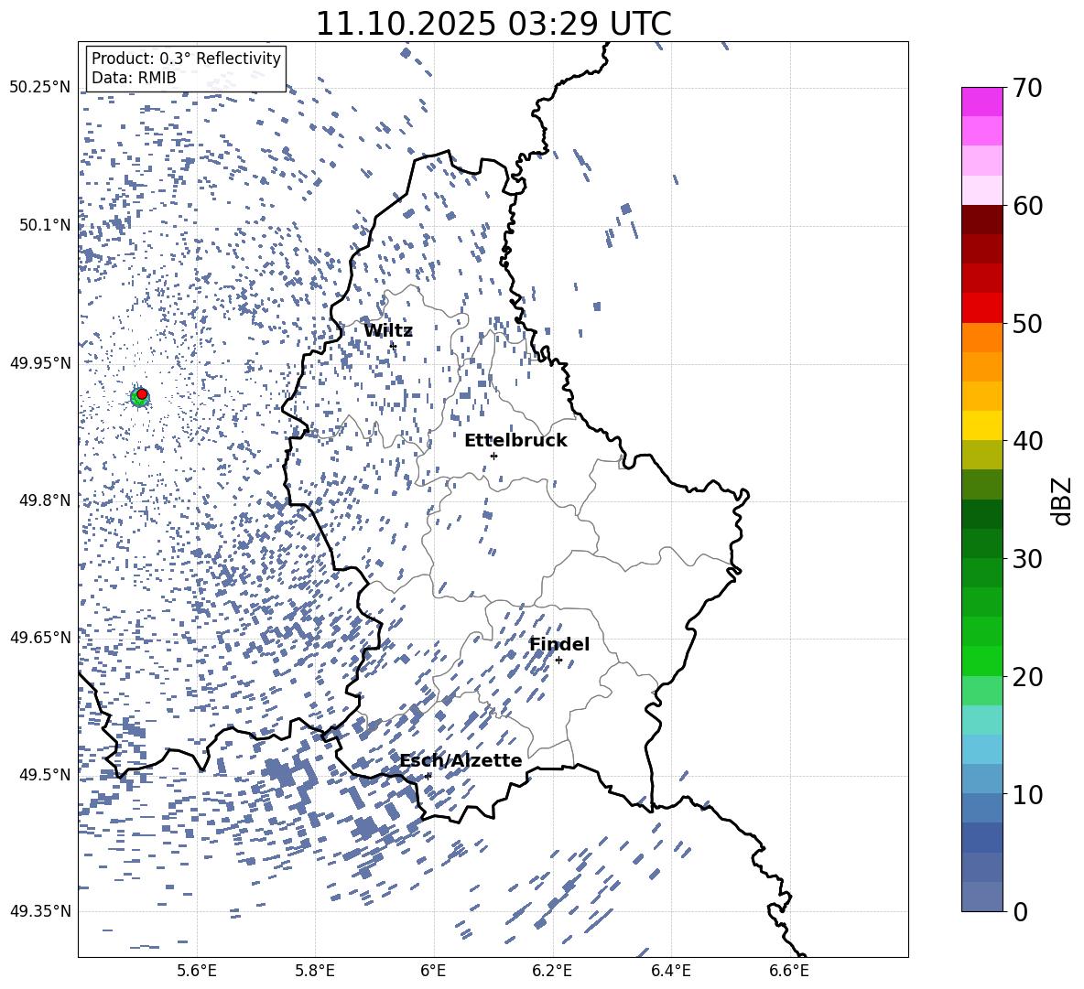
Task: Click the Ettelbruck location cross marker
Action: [493, 456]
